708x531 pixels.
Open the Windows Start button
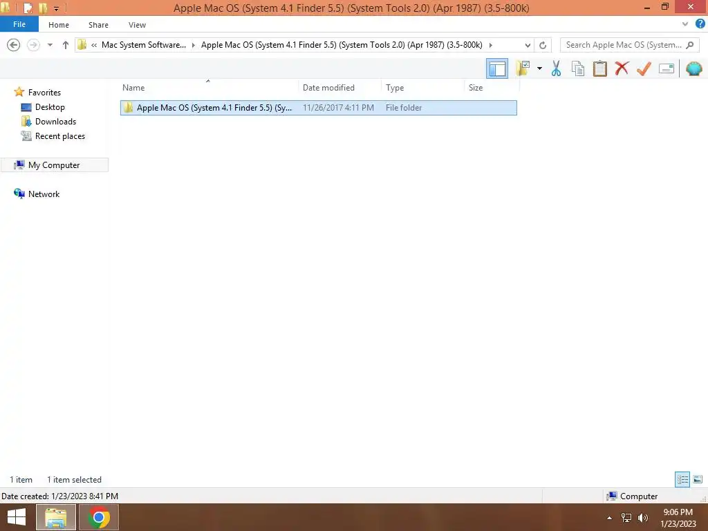point(17,517)
